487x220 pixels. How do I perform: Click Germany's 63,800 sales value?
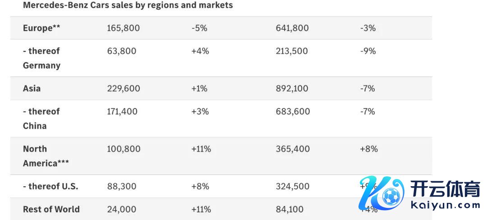(122, 51)
